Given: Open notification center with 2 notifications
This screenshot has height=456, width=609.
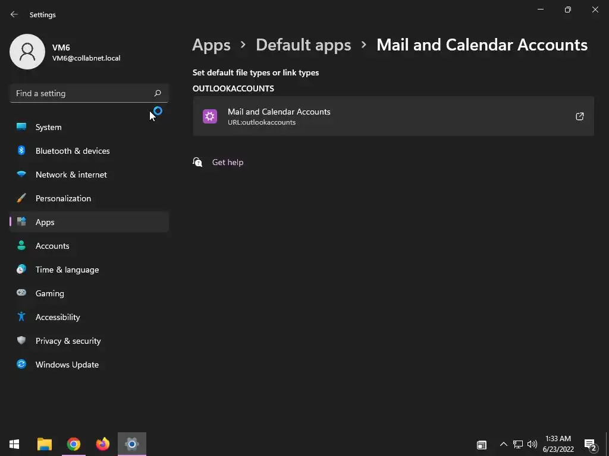Looking at the screenshot, I should pyautogui.click(x=591, y=445).
